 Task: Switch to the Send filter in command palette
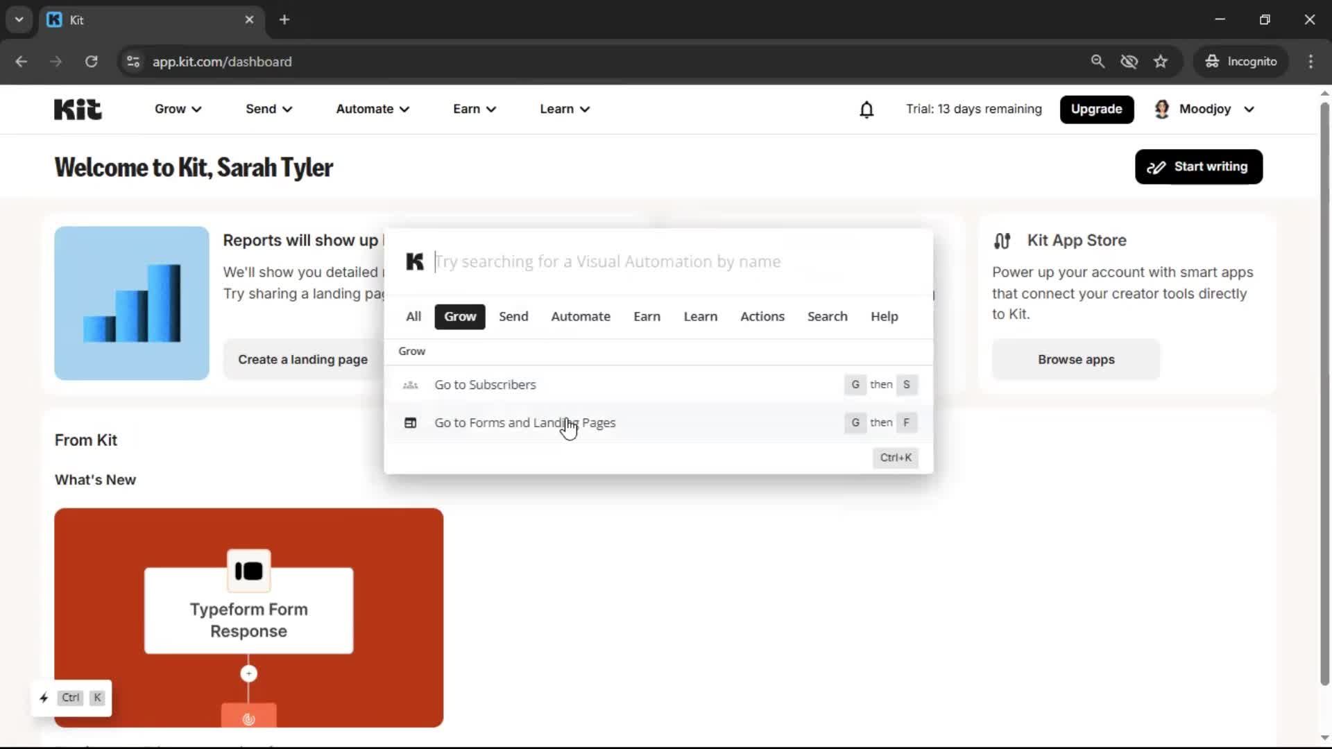pos(513,316)
